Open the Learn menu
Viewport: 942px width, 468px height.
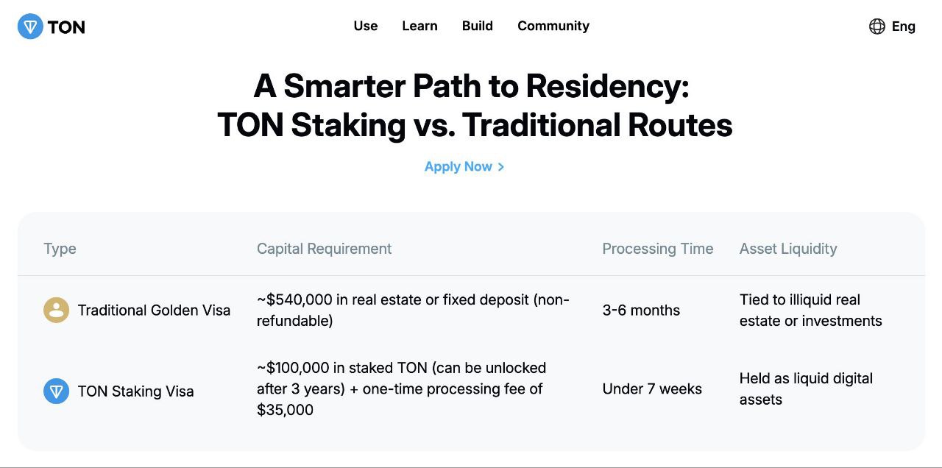(419, 26)
